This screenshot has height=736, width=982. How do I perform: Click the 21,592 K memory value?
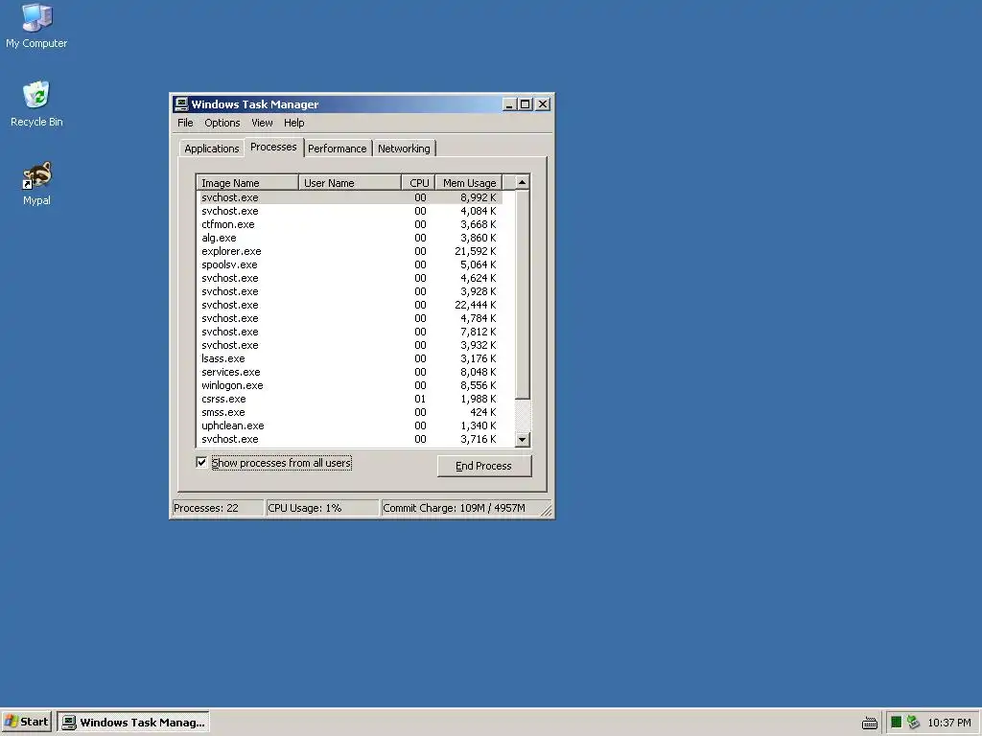point(476,251)
